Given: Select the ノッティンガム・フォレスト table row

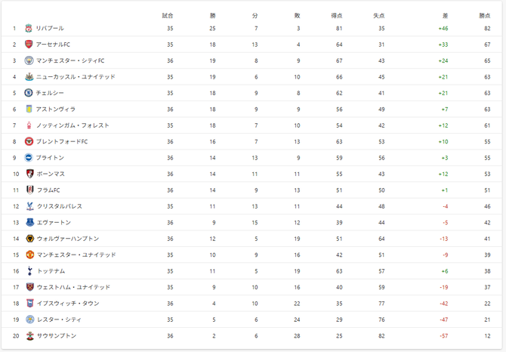Looking at the screenshot, I should [x=253, y=125].
